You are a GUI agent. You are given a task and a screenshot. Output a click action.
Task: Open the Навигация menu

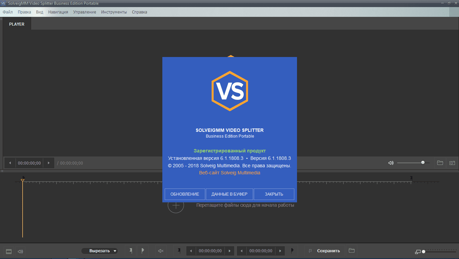click(x=58, y=12)
